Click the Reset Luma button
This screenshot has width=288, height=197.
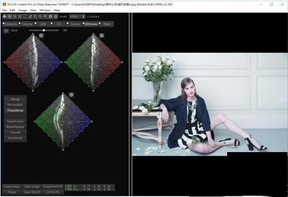(15, 121)
